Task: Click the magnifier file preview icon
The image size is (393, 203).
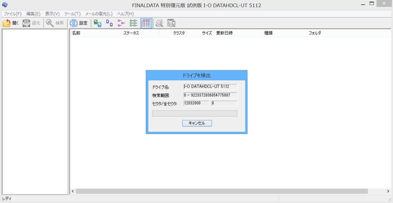Action: [x=159, y=23]
